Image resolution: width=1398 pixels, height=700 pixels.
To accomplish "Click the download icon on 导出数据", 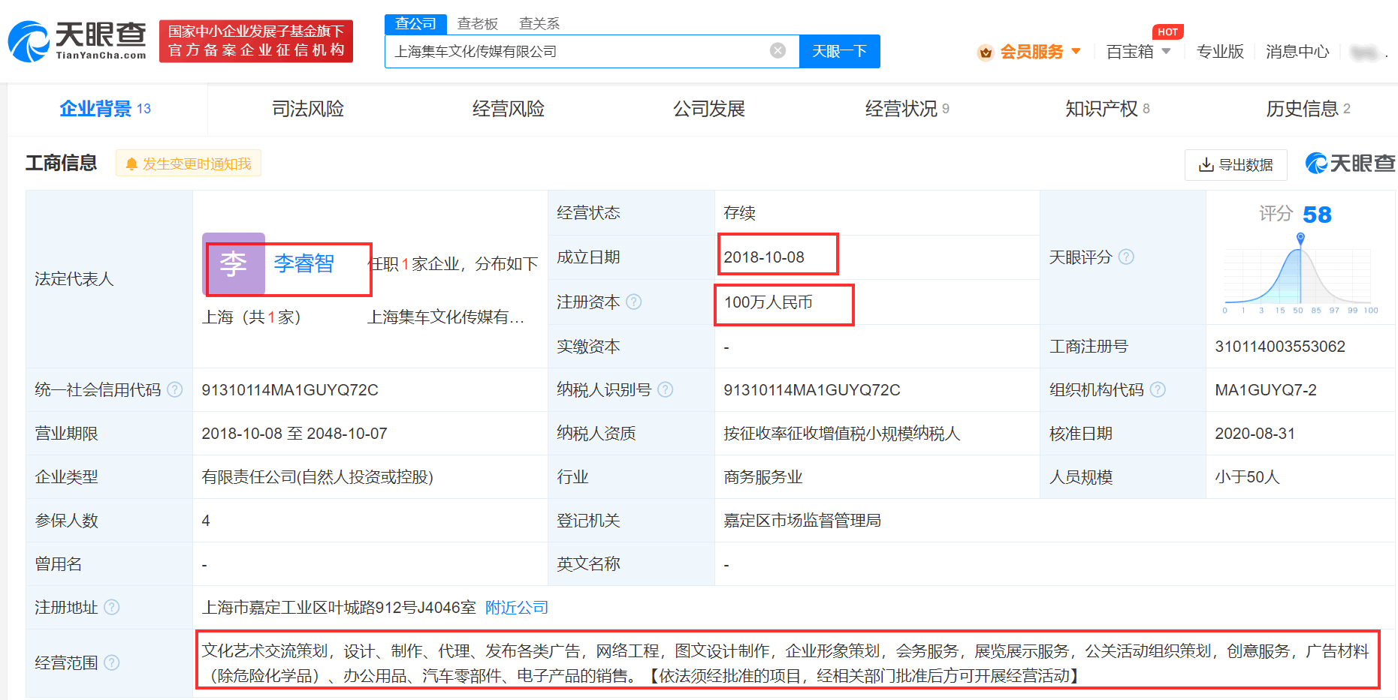I will click(x=1206, y=164).
